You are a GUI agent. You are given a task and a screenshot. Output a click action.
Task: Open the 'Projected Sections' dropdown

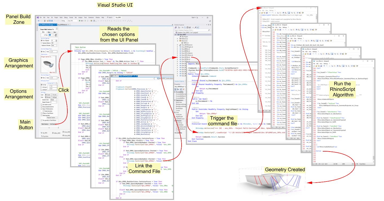tap(52, 117)
